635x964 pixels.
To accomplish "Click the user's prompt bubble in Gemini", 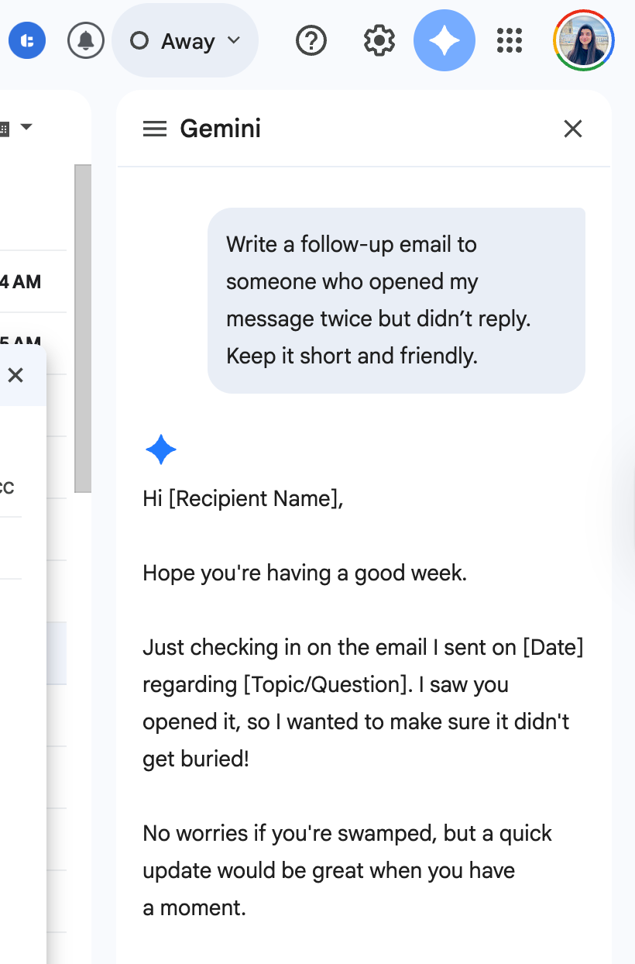I will 396,300.
